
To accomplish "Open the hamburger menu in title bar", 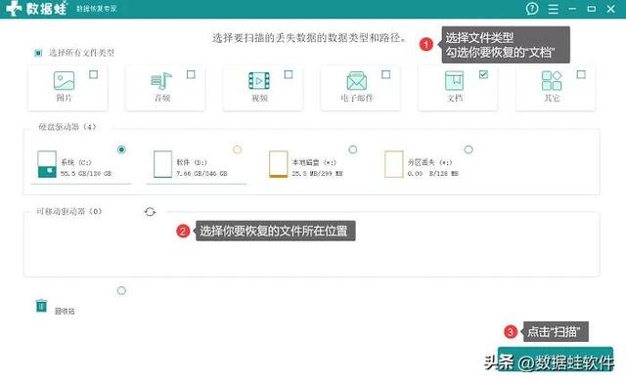I will [553, 9].
